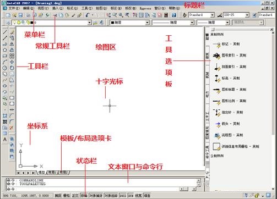Click the Layer Previous icon
Image resolution: width=277 pixels, height=199 pixels.
[x=101, y=23]
